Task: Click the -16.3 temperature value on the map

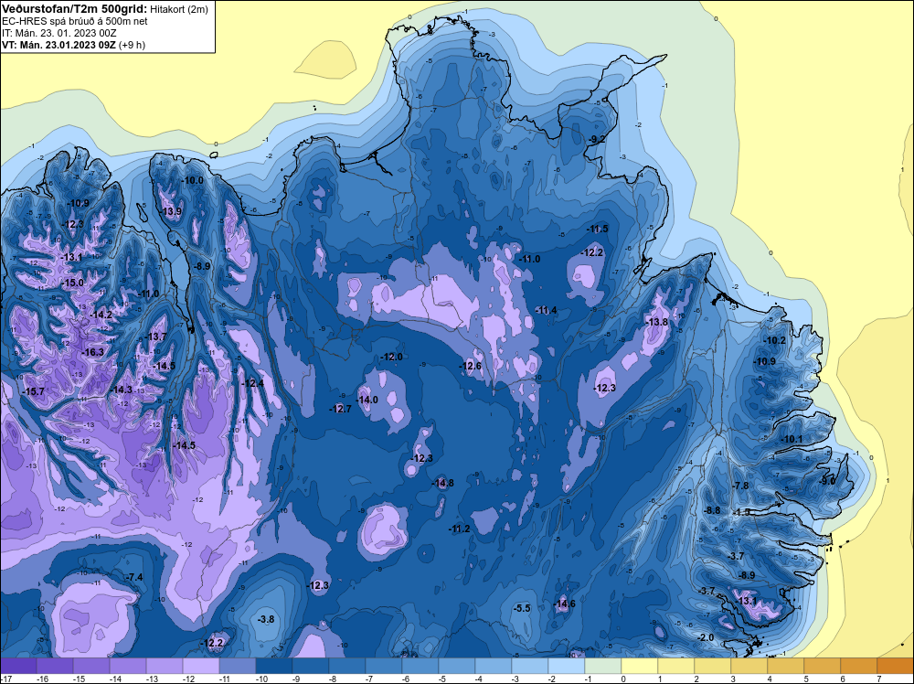Action: point(92,352)
